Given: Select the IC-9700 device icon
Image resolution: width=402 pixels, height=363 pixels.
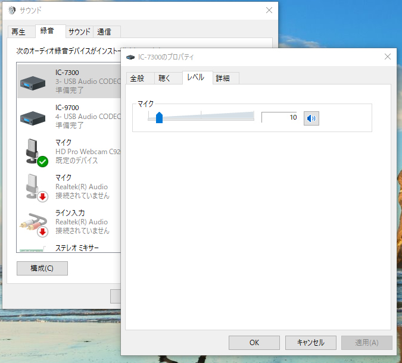Looking at the screenshot, I should click(33, 118).
